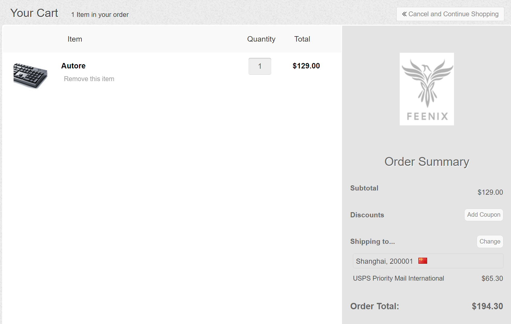Click the $65.30 shipping cost
The image size is (511, 324).
click(492, 278)
